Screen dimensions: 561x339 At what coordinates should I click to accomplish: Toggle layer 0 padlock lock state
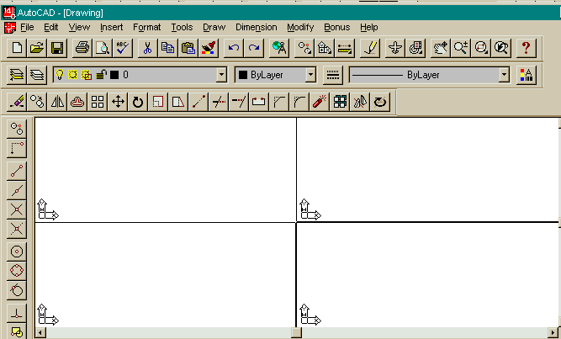(102, 75)
